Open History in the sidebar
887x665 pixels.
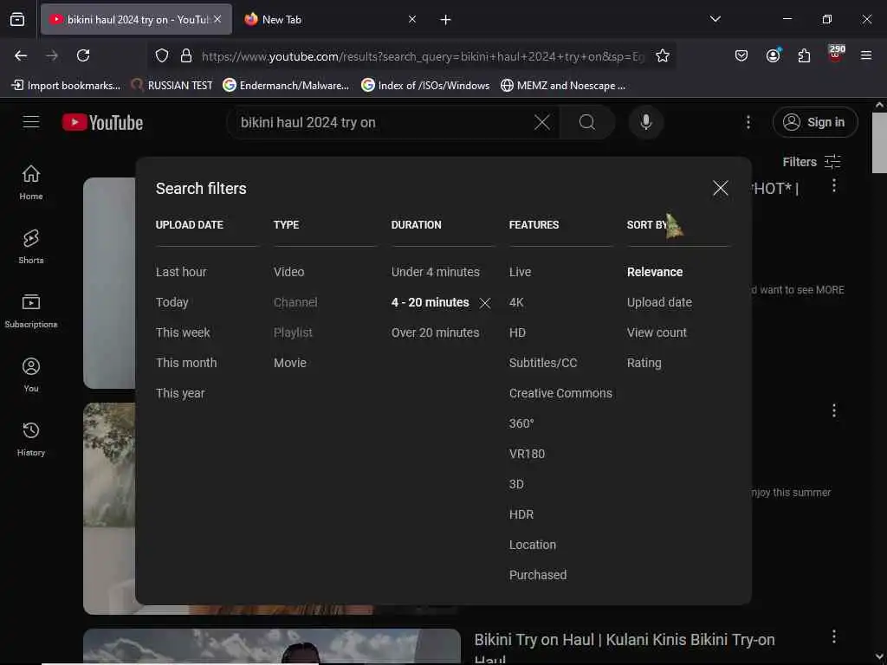pos(31,439)
